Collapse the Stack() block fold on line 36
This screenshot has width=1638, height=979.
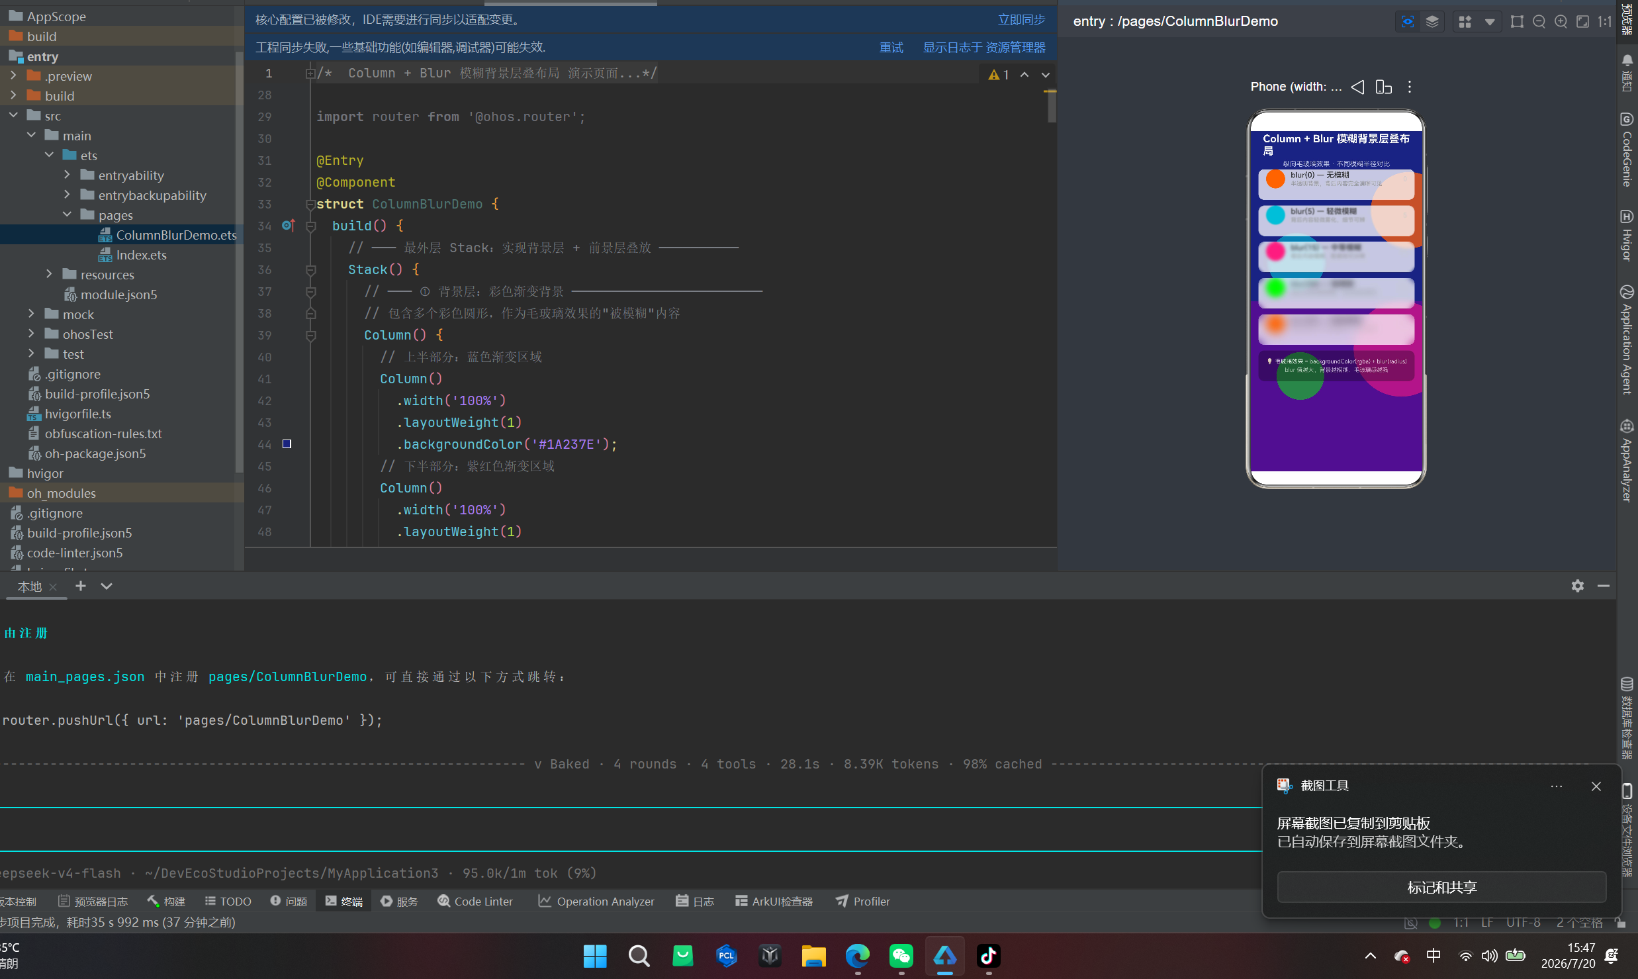click(x=310, y=269)
